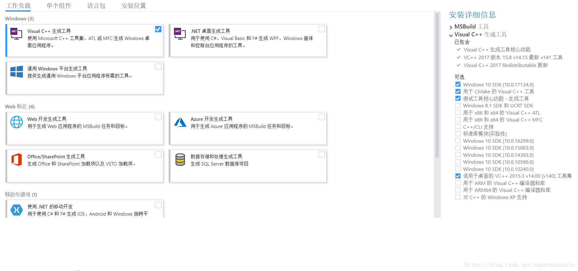Screen dimensions: 578x271
Task: Click the Windows (3) section heading
Action: point(19,19)
